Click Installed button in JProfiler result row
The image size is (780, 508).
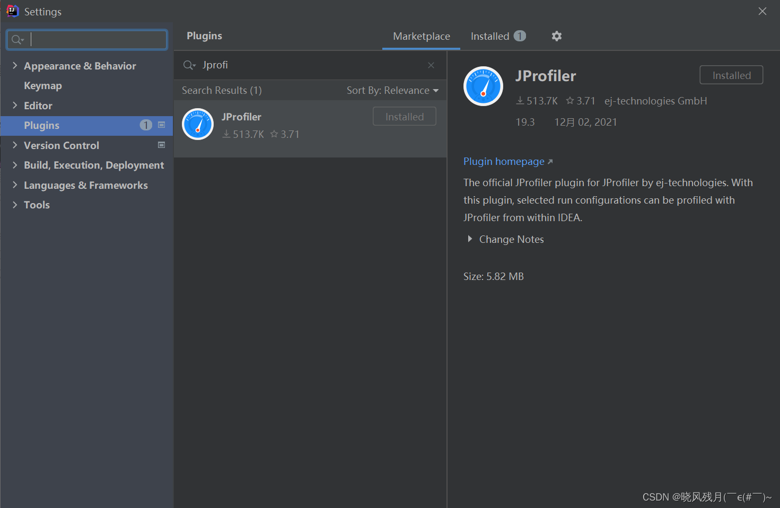pos(405,116)
